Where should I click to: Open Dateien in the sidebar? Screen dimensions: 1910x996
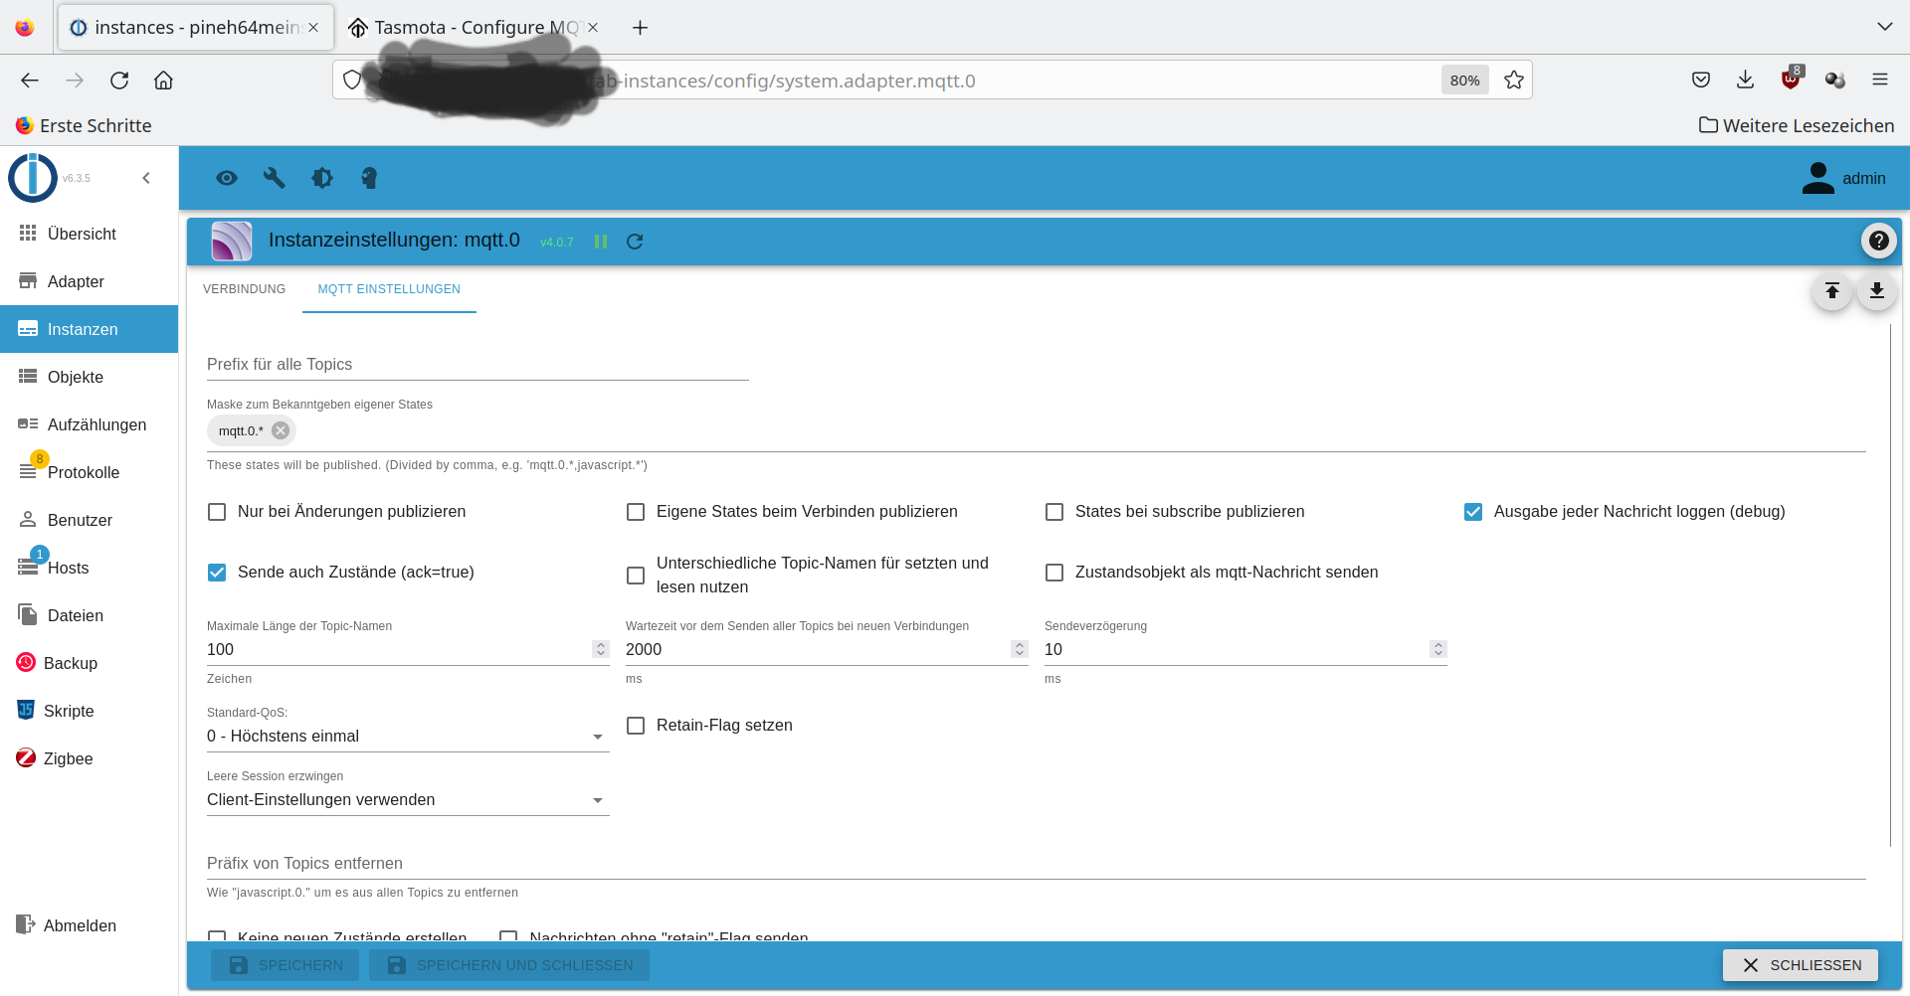click(89, 615)
